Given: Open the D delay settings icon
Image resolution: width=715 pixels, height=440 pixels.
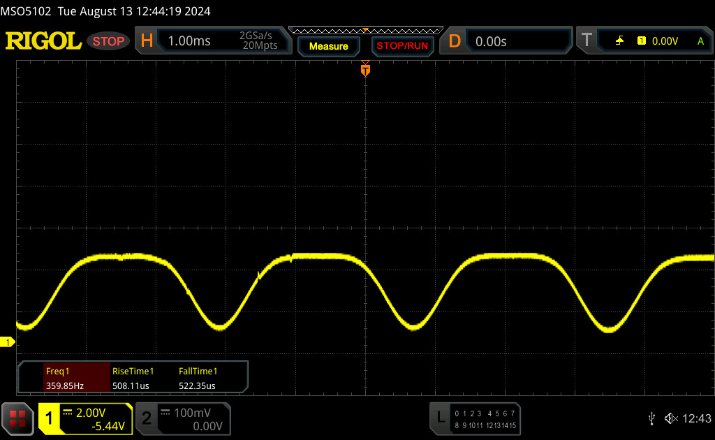Looking at the screenshot, I should (455, 41).
